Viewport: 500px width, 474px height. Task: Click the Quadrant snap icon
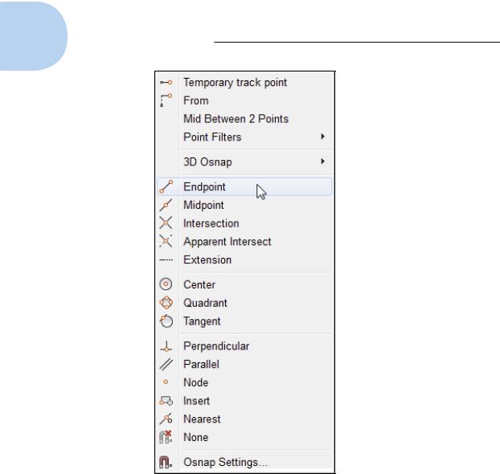point(166,303)
